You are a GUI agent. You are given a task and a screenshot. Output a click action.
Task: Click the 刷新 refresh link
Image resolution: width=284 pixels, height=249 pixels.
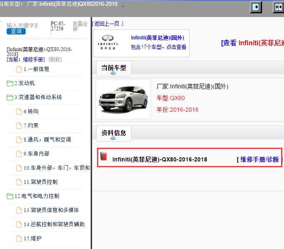55,59
